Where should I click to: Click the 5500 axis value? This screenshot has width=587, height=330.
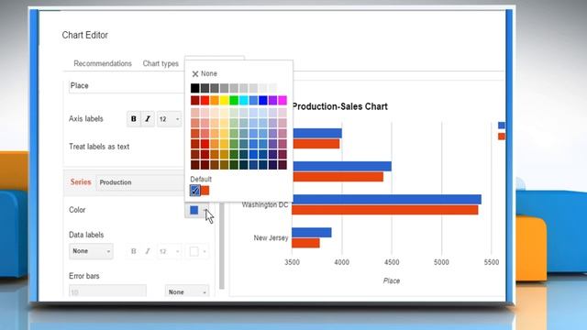pyautogui.click(x=492, y=262)
